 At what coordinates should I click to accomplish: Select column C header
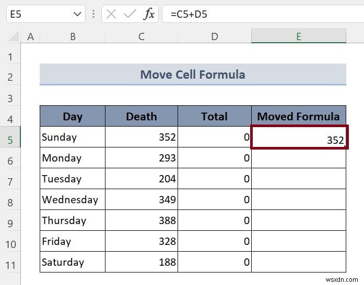(142, 36)
